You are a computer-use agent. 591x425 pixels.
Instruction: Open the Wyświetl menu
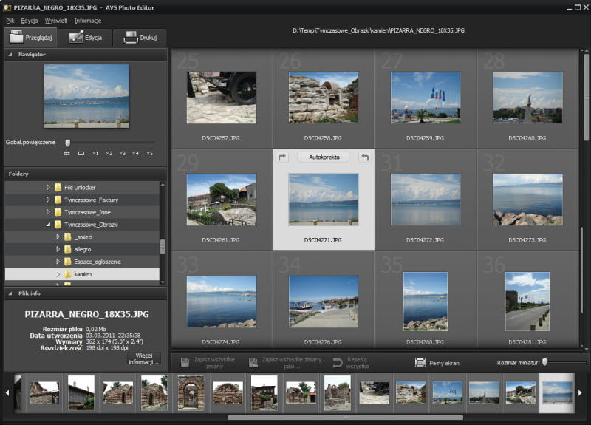click(x=56, y=21)
